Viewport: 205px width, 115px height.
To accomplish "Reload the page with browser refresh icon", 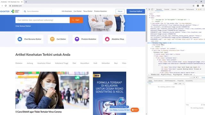I will coord(6,6).
